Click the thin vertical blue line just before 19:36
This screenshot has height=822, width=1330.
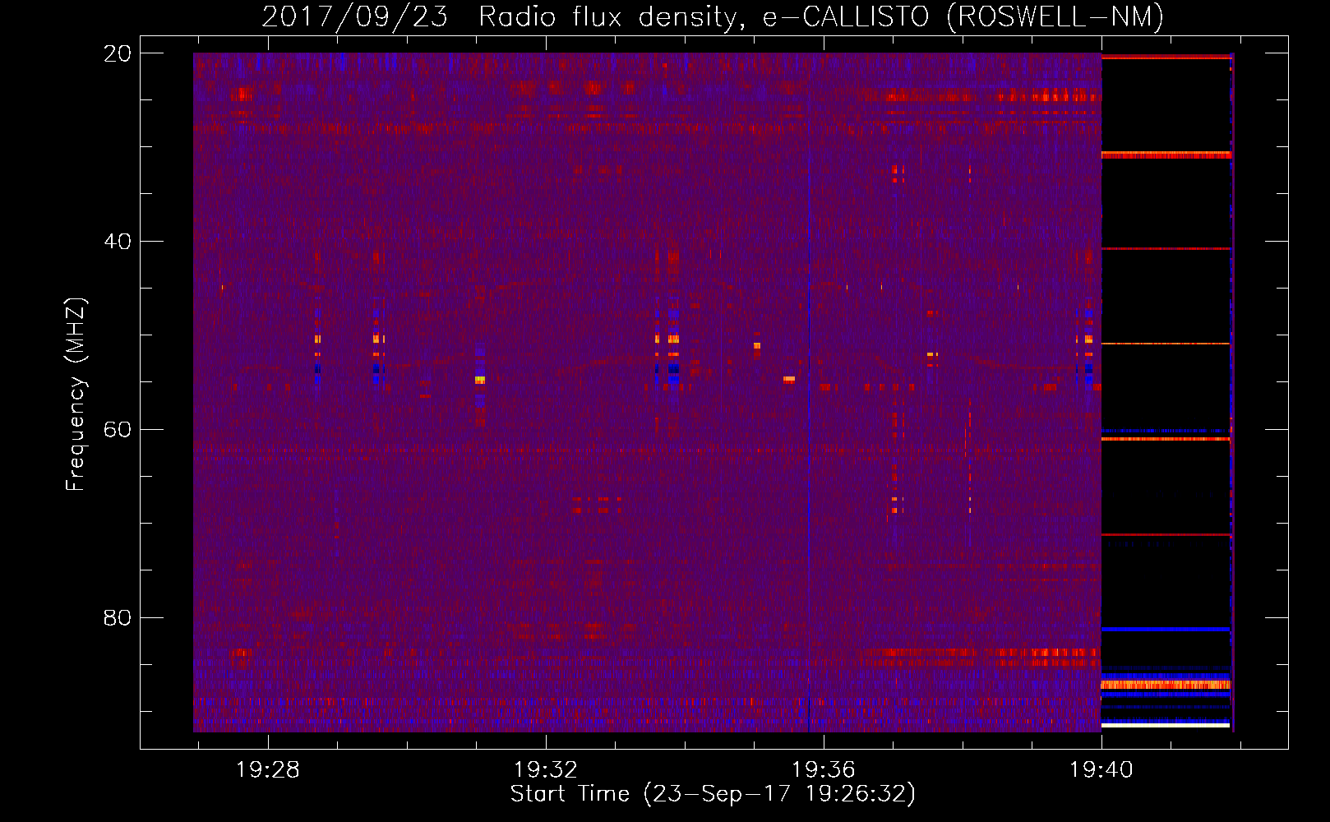click(x=810, y=427)
